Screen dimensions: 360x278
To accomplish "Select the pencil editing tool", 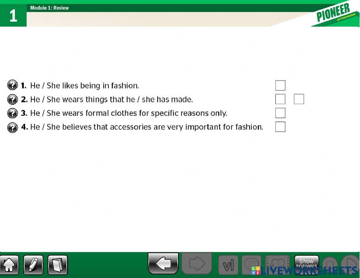I will 33,265.
